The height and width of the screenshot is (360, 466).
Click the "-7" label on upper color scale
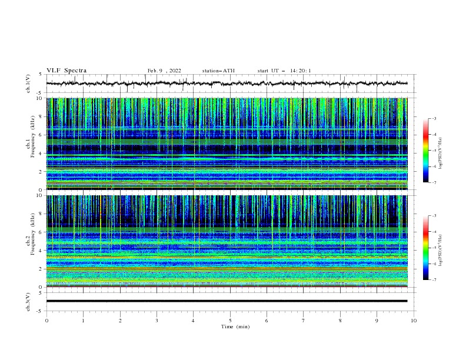(x=434, y=182)
